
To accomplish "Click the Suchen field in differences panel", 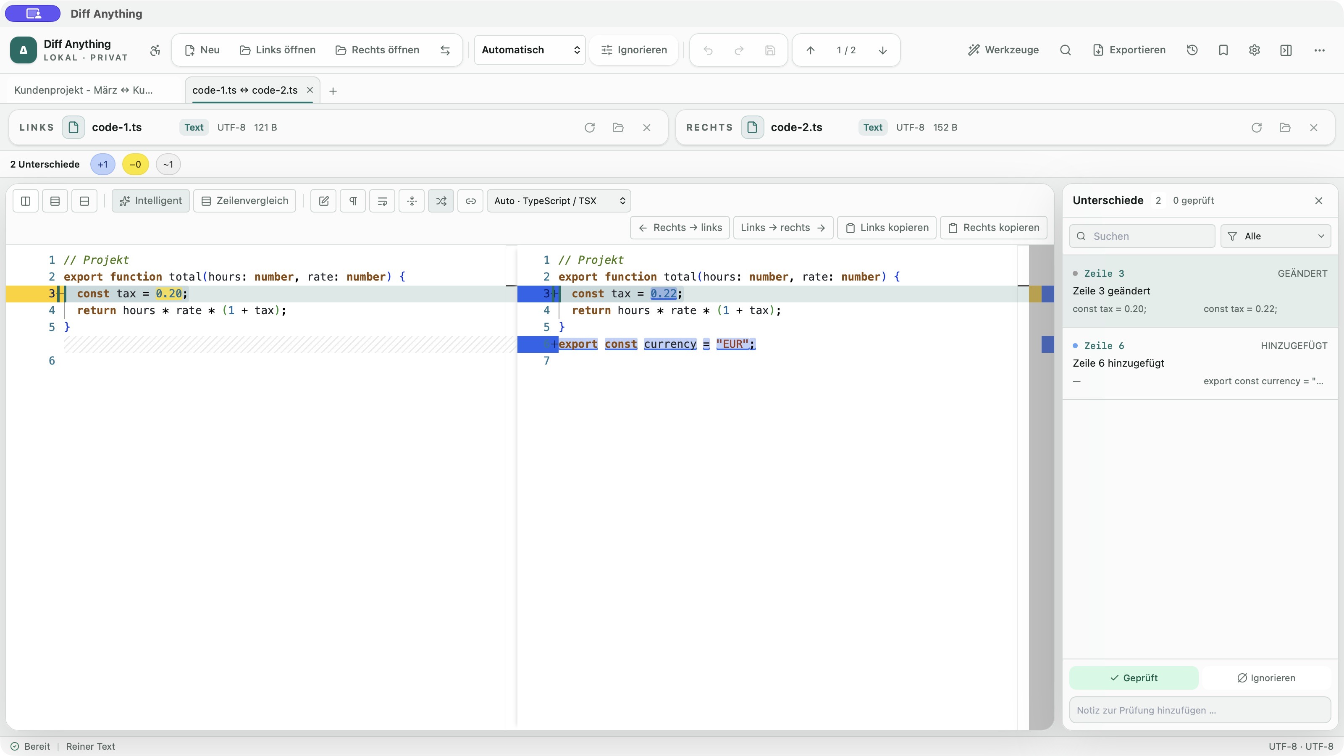I will 1142,236.
